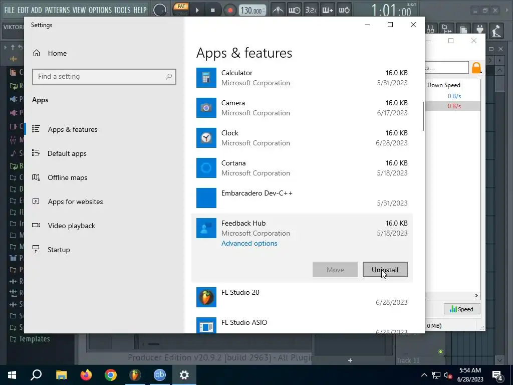Click the plus button below the playlist

coord(350,360)
